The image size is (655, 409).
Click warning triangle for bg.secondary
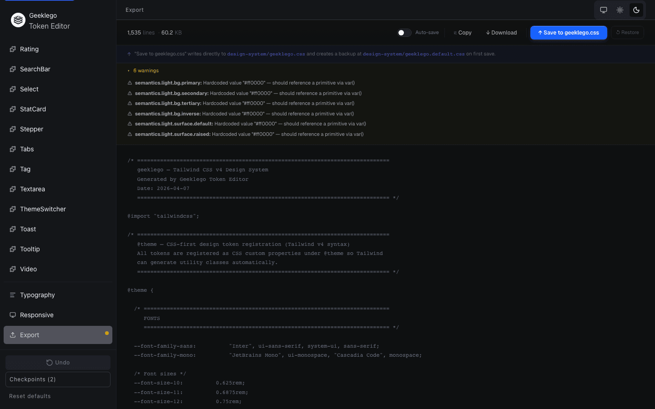130,93
